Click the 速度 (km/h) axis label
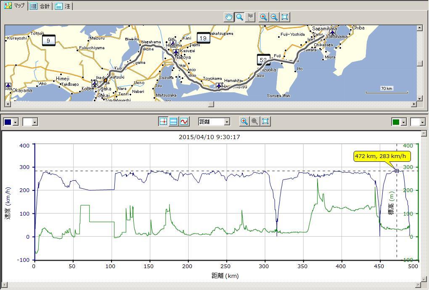Image resolution: width=429 pixels, height=290 pixels. click(x=8, y=203)
